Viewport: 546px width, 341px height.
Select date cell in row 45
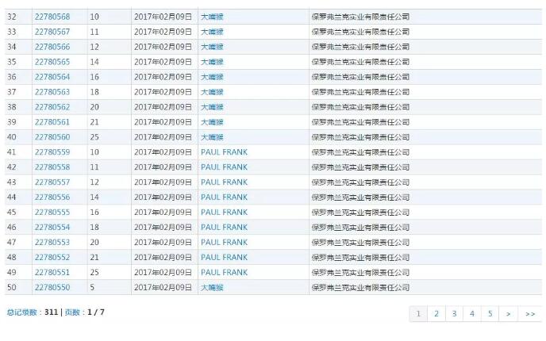(163, 213)
